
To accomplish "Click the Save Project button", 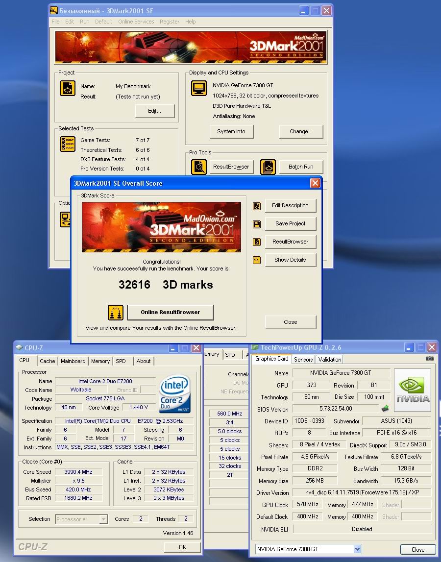I will (291, 223).
